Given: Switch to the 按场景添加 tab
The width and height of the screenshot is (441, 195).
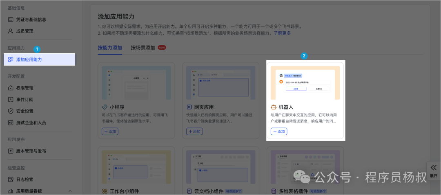Looking at the screenshot, I should [143, 47].
